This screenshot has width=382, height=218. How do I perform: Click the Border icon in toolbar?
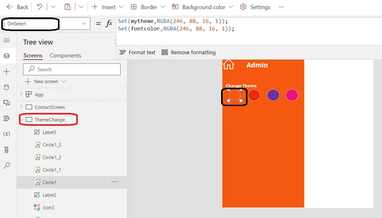(x=134, y=7)
